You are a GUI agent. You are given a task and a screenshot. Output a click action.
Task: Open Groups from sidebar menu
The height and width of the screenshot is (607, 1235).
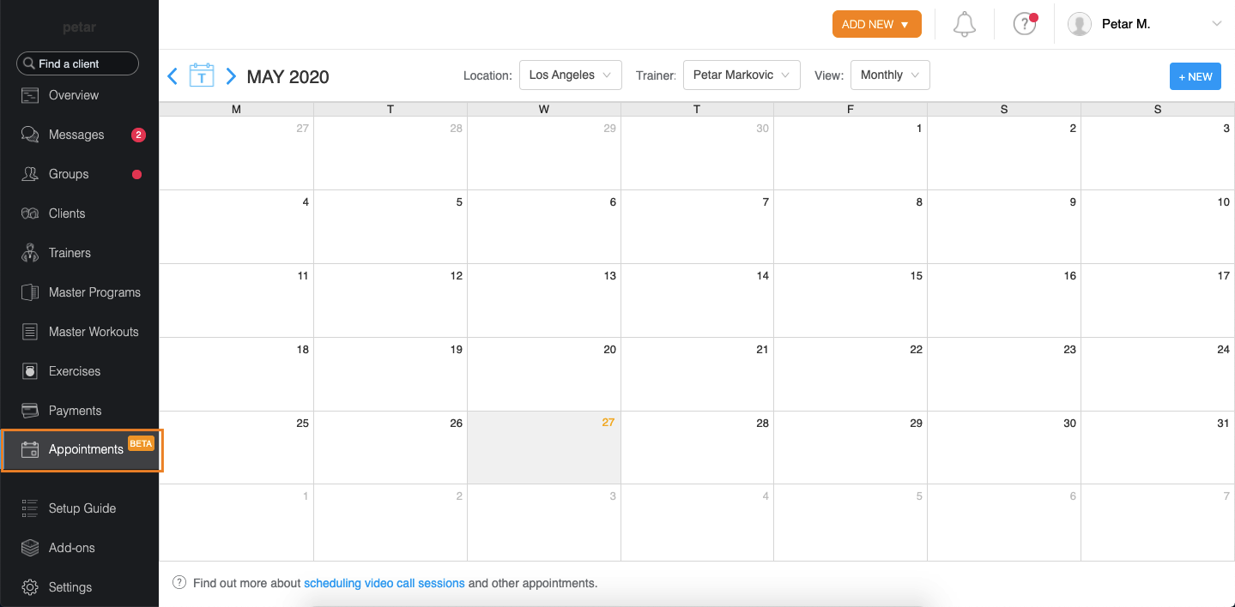[69, 174]
